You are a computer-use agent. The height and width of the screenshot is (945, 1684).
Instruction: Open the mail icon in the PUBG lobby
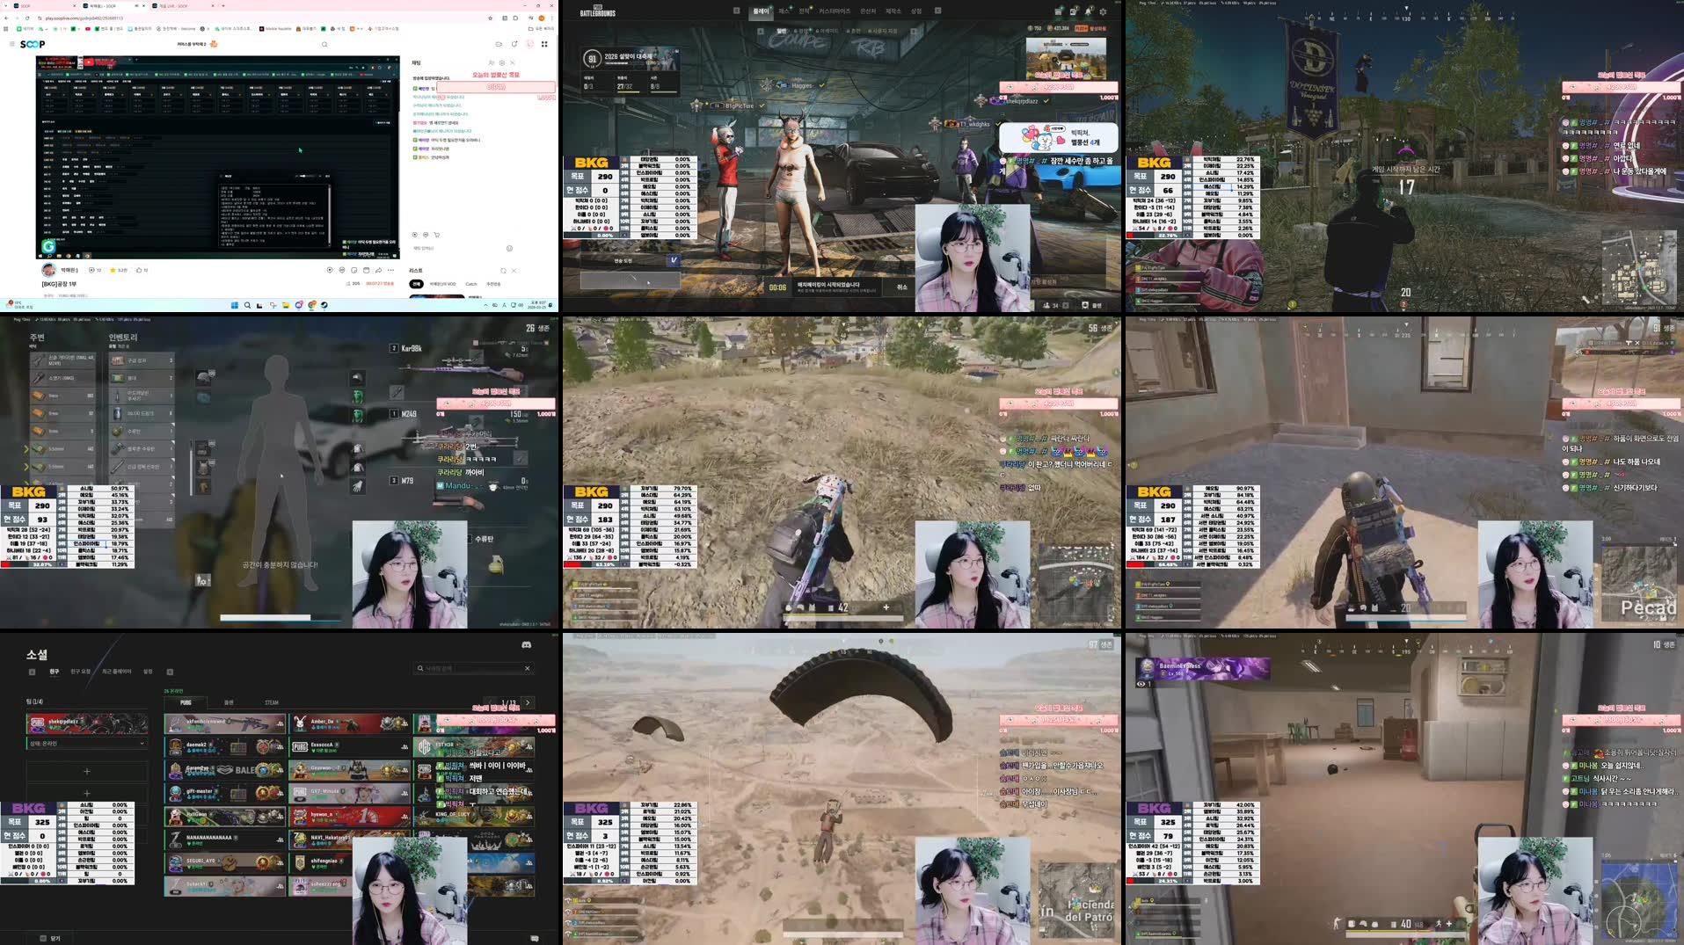(1073, 11)
